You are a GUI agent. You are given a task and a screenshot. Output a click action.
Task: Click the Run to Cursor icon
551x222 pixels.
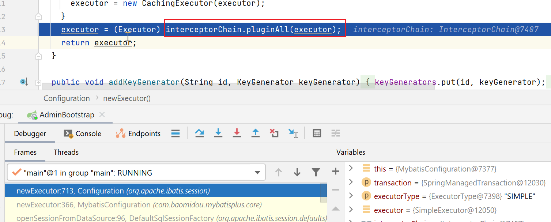click(x=293, y=133)
